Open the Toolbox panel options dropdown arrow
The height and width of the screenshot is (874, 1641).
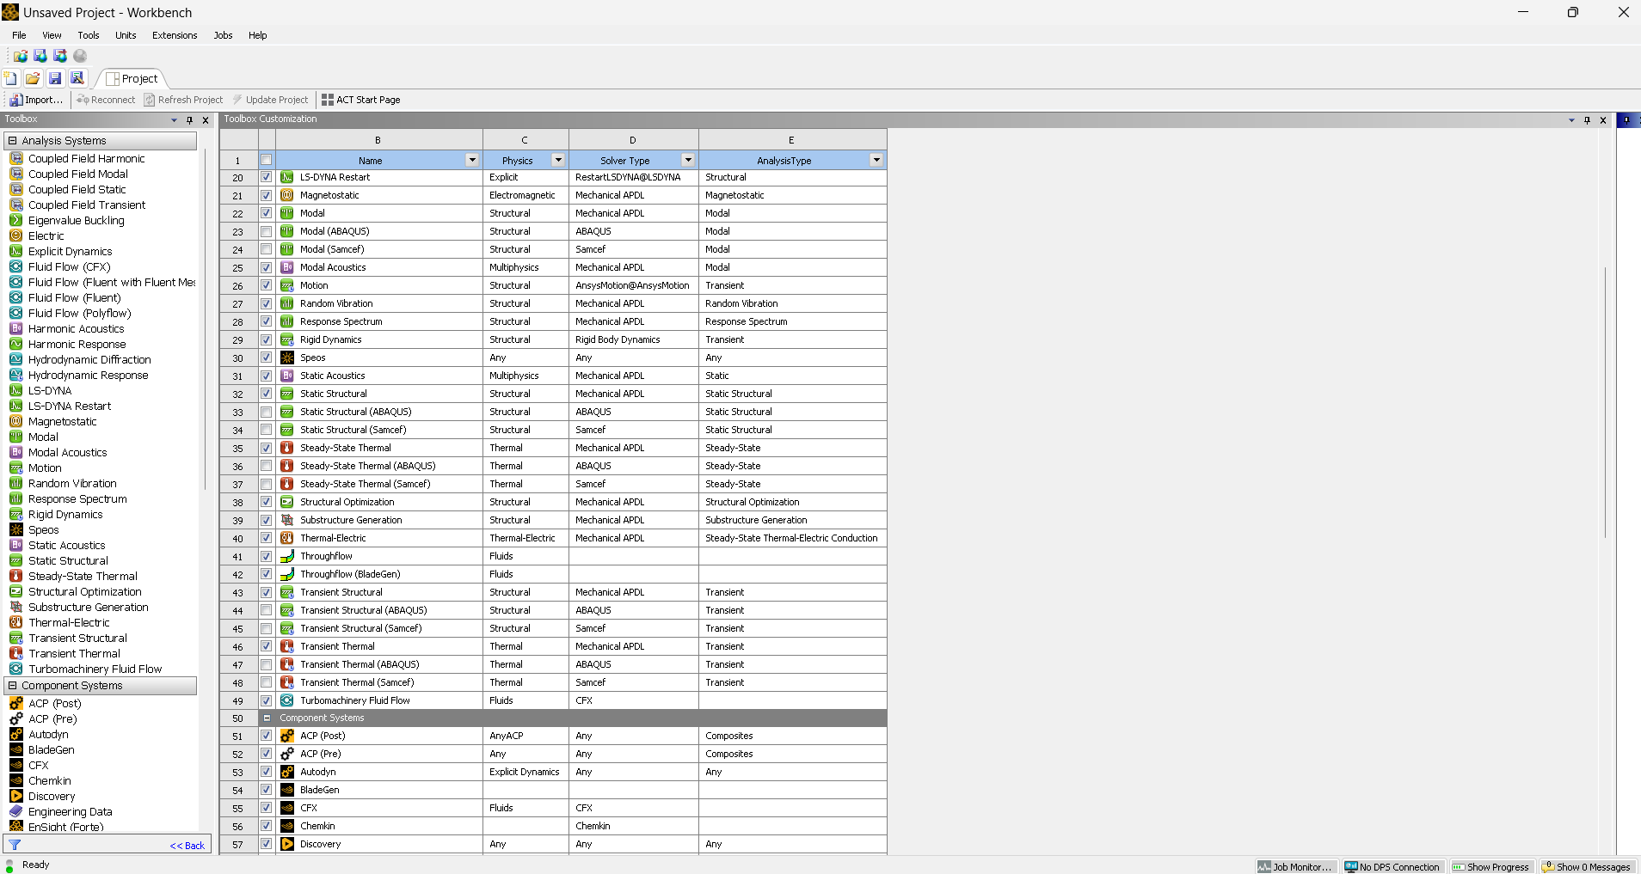(175, 119)
